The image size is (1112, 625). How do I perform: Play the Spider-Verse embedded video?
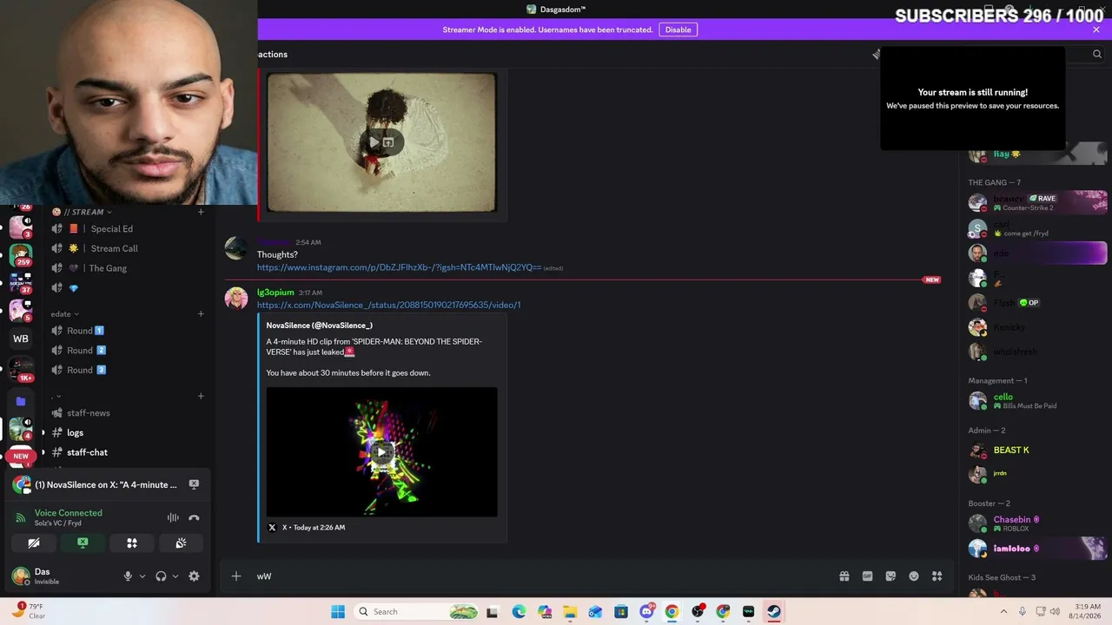[x=381, y=452]
